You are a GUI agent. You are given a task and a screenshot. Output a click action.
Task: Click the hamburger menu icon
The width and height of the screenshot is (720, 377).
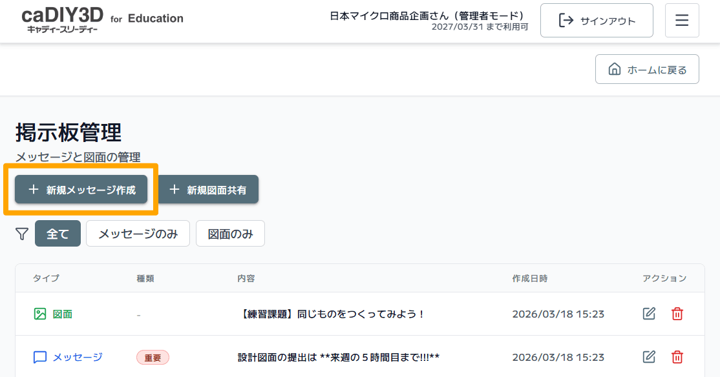(x=681, y=21)
